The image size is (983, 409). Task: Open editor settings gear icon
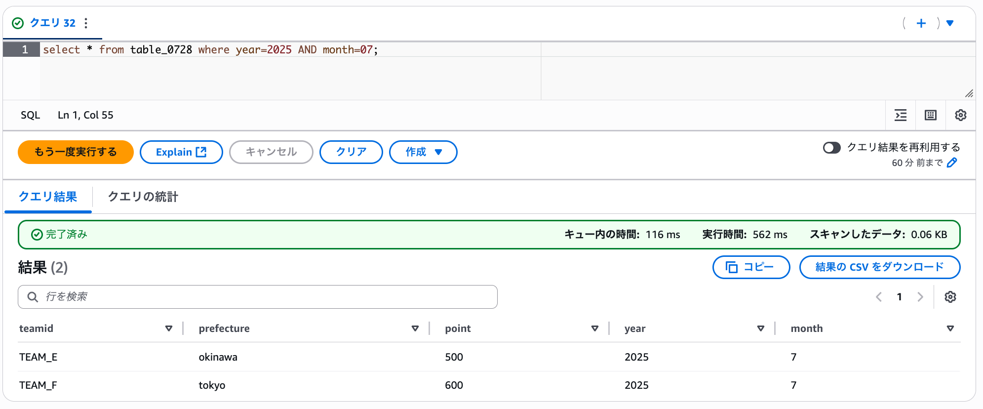[x=960, y=115]
